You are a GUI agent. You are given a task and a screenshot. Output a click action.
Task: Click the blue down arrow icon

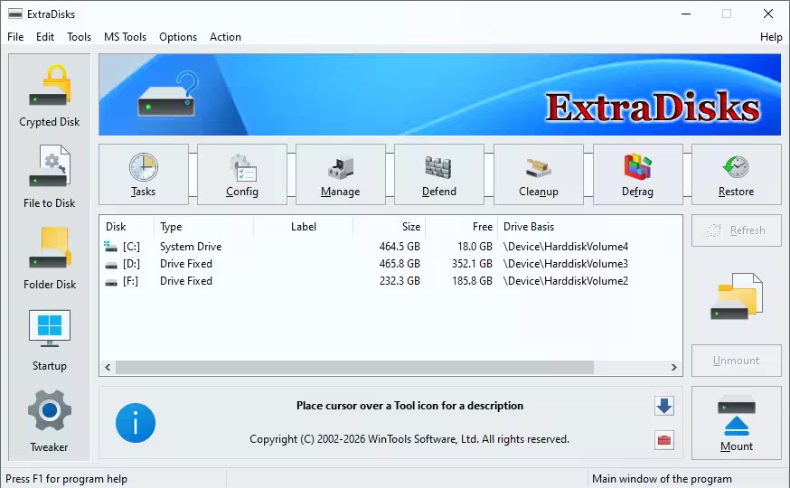click(664, 407)
